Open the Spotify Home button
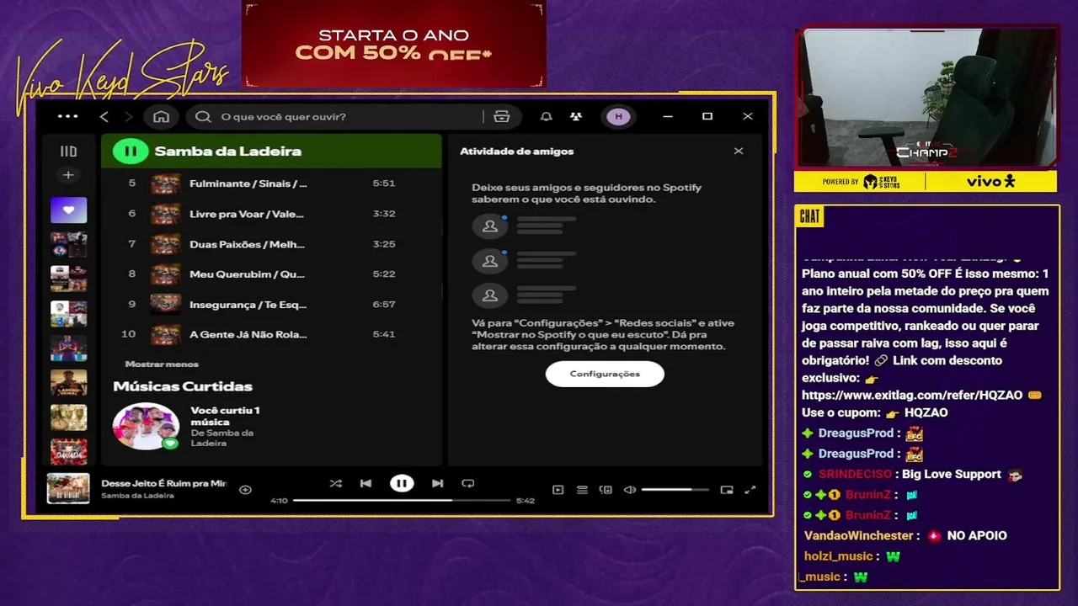The width and height of the screenshot is (1078, 606). tap(162, 116)
